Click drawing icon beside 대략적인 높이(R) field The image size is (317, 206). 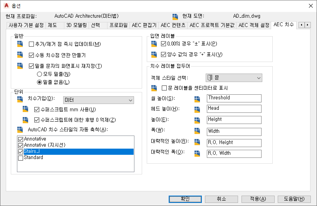click(197, 142)
